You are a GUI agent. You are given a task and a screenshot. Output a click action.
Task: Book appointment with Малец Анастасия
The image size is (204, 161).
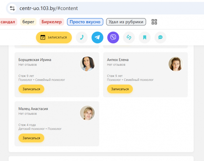click(31, 138)
